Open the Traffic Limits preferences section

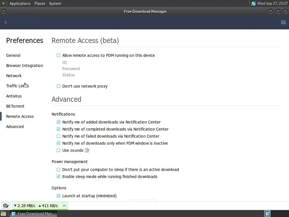click(17, 86)
